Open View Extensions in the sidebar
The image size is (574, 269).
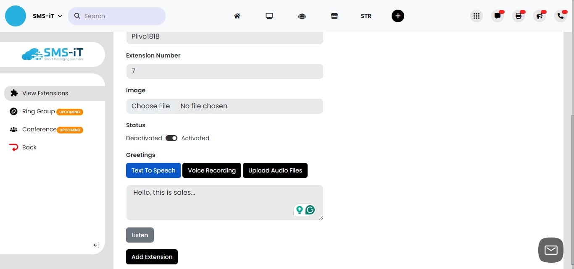[45, 93]
